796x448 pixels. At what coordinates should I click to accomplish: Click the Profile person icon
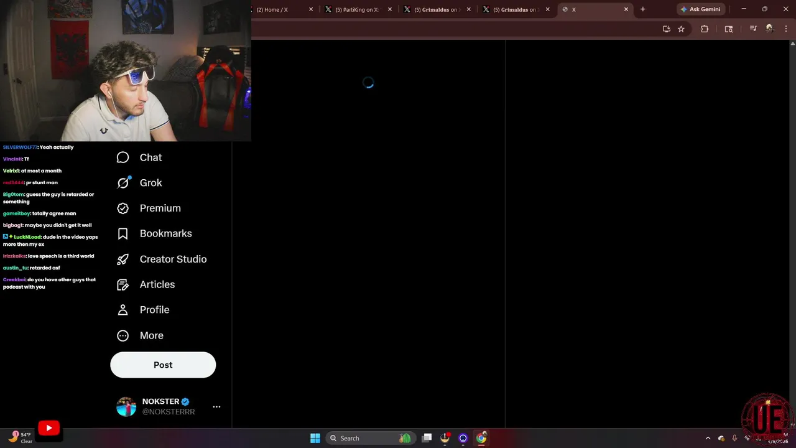point(123,310)
